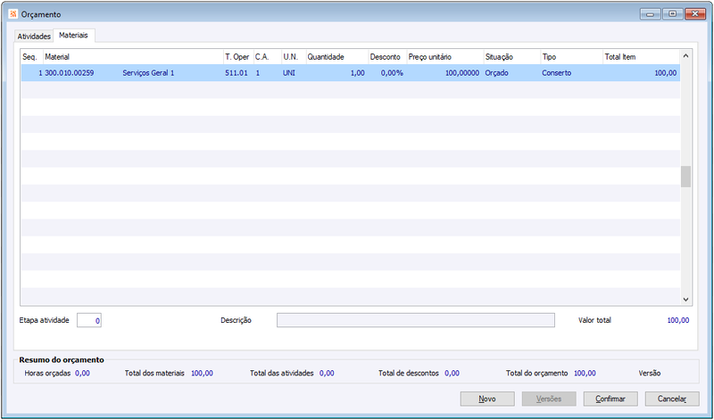
Task: Click the Situação column header
Action: pyautogui.click(x=512, y=57)
